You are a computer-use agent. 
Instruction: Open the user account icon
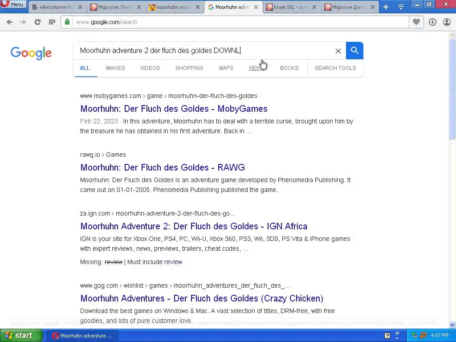pyautogui.click(x=447, y=22)
